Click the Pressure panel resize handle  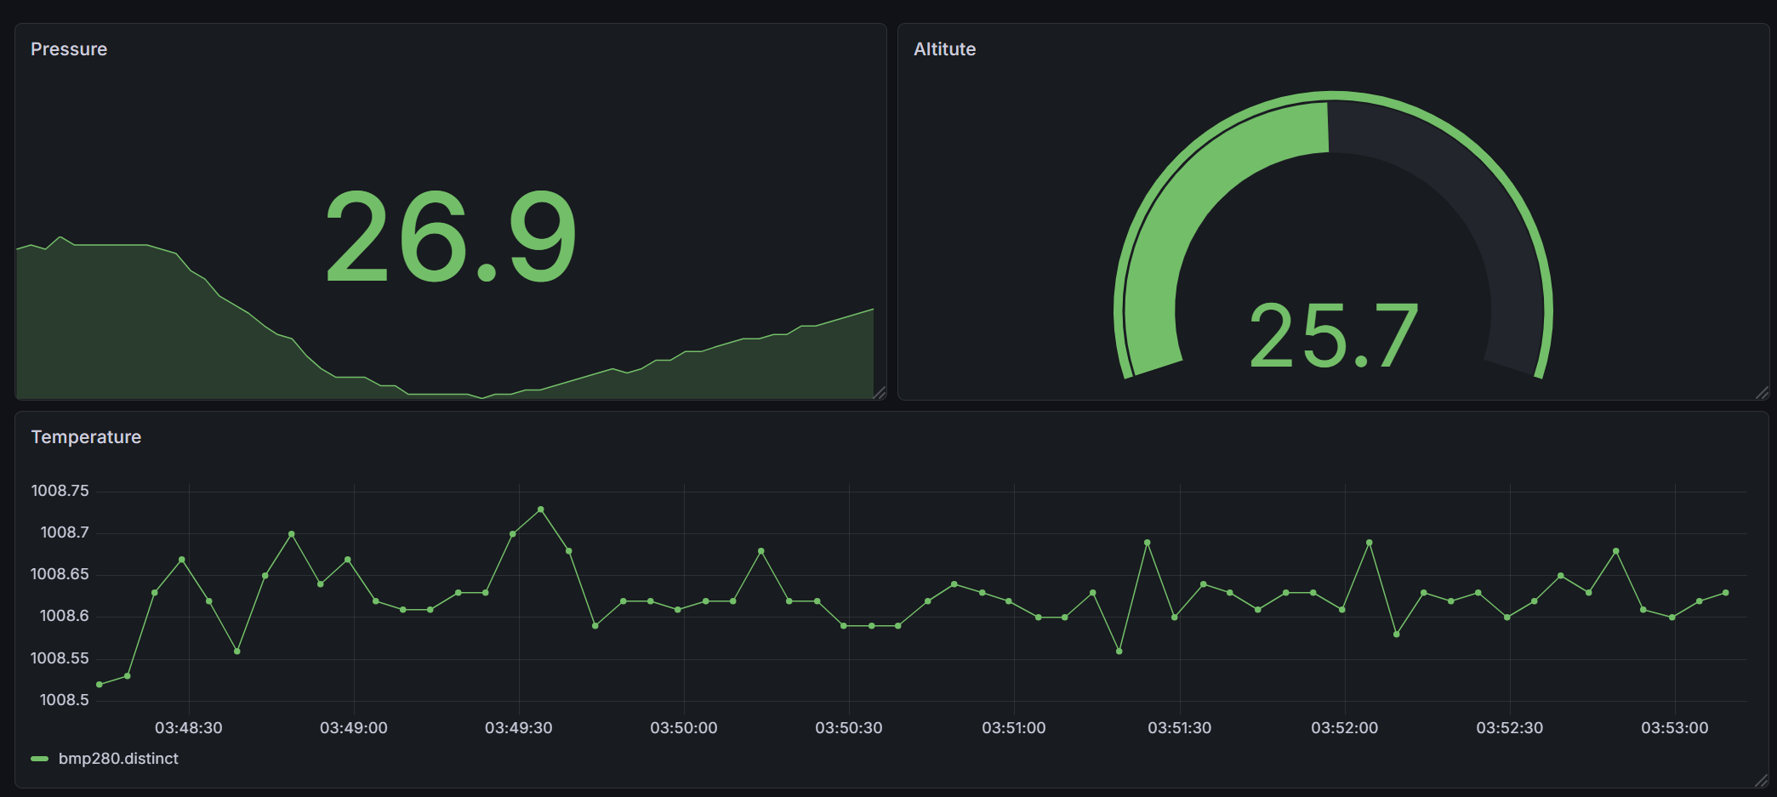[880, 392]
